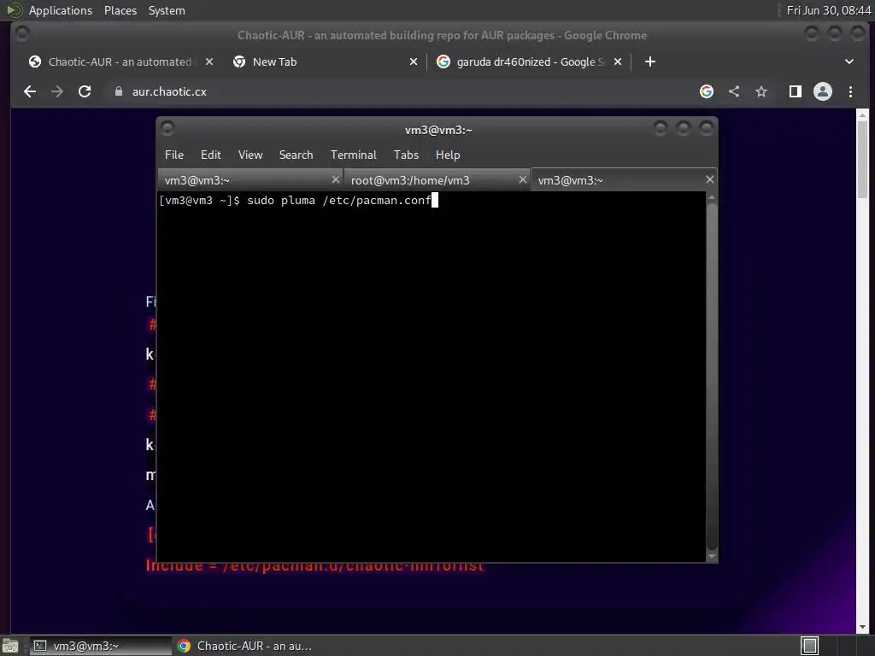Open terminal Search menu
This screenshot has width=875, height=656.
[x=296, y=155]
